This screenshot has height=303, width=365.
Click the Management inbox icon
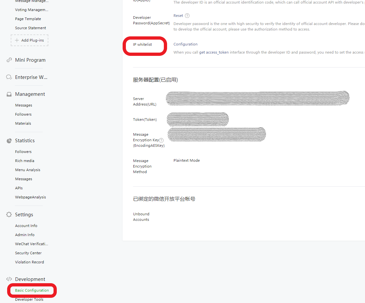pos(9,94)
